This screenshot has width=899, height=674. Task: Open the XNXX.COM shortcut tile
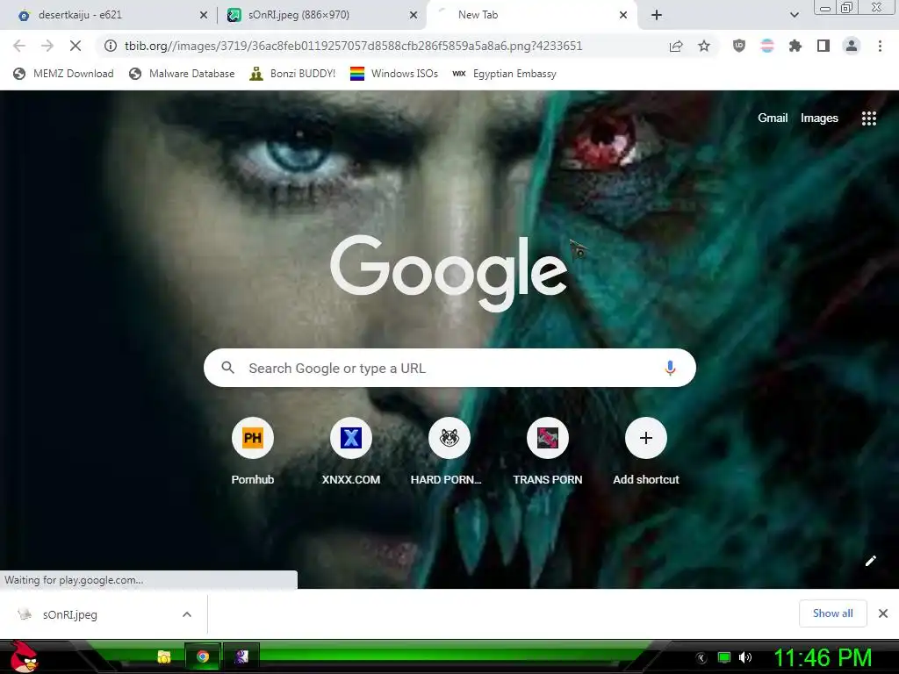(351, 452)
